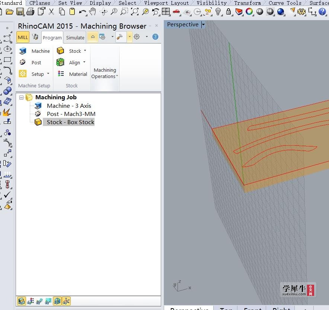The image size is (329, 310).
Task: Expand the Machining Operations dropdown
Action: pyautogui.click(x=105, y=73)
